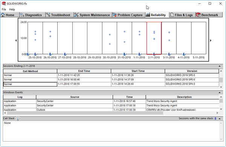
Task: Click session marker icon under 3-11-2018
Action: pos(169,54)
